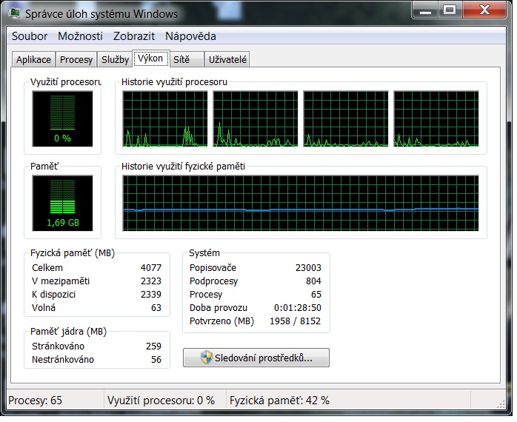Click the Volná value 63

[156, 308]
